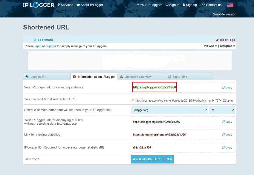This screenshot has width=254, height=175.
Task: Click the IPLogger ID r92zh22zYJ56
Action: (142, 147)
